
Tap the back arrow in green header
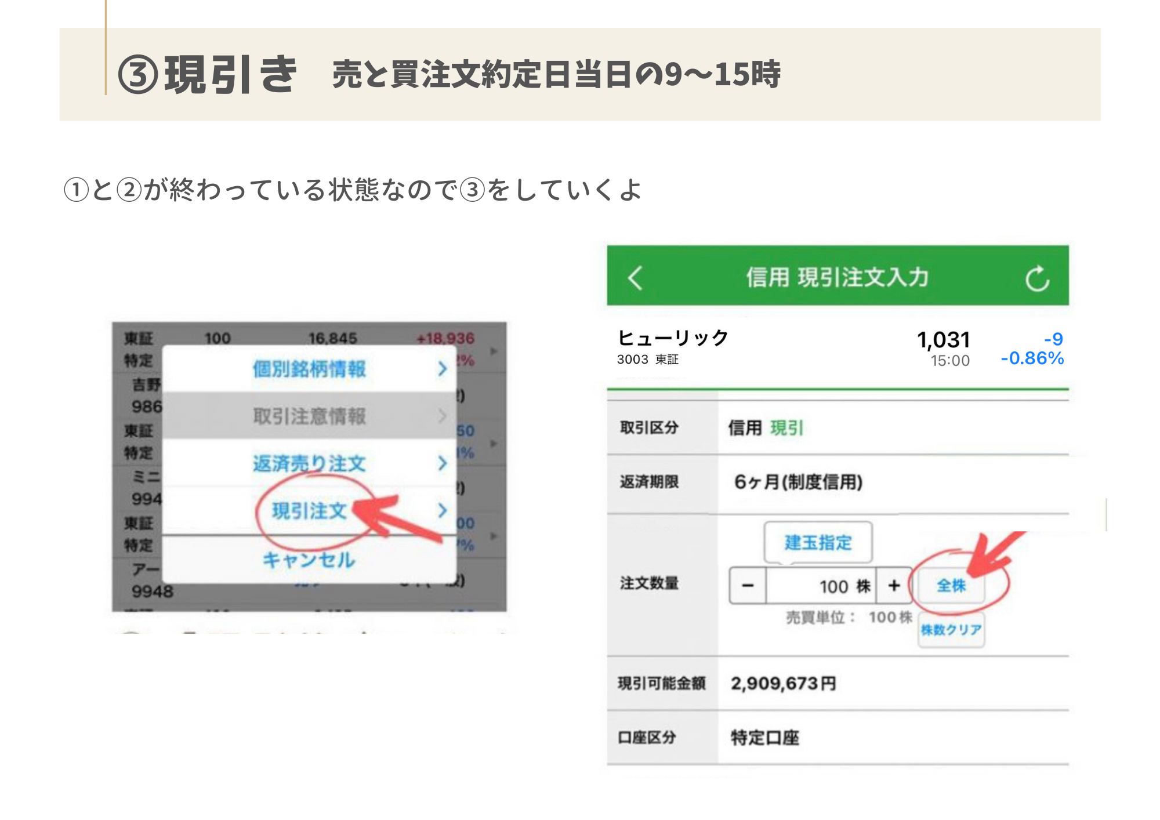(x=636, y=278)
